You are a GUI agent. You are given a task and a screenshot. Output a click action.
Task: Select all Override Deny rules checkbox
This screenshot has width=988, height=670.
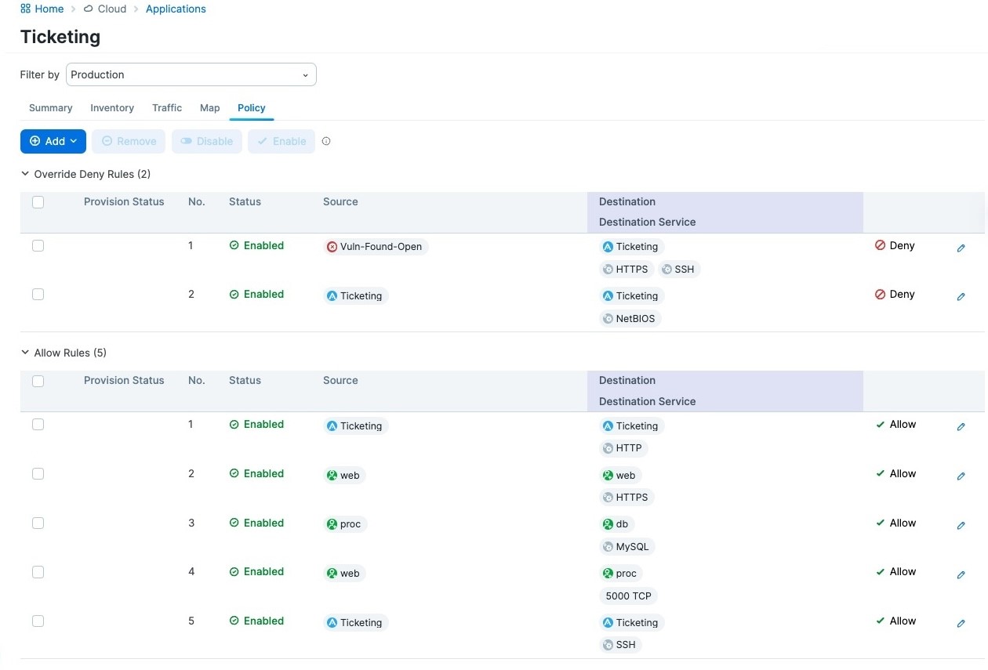[38, 202]
